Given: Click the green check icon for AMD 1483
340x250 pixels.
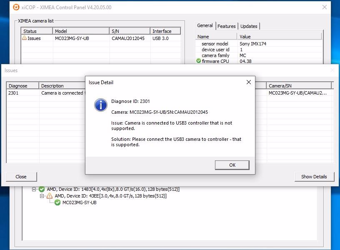Looking at the screenshot, I should pos(42,189).
